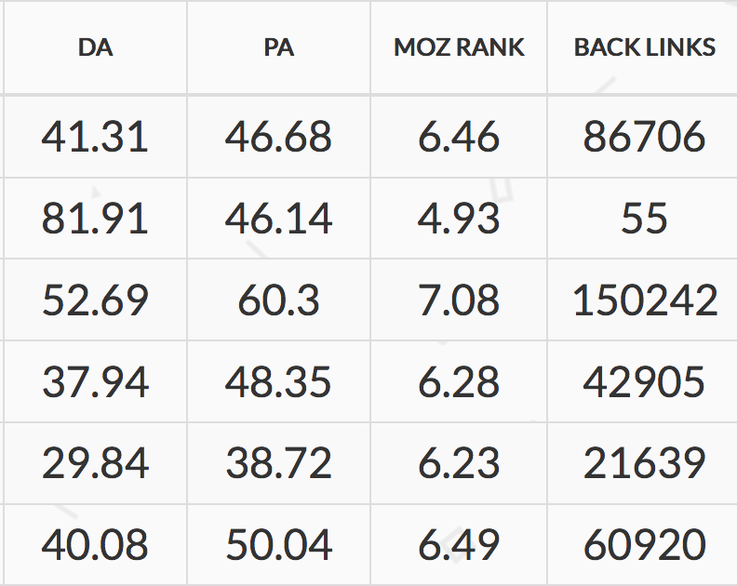Viewport: 737px width, 586px height.
Task: Select the PA cell showing 60.3
Action: (x=278, y=300)
